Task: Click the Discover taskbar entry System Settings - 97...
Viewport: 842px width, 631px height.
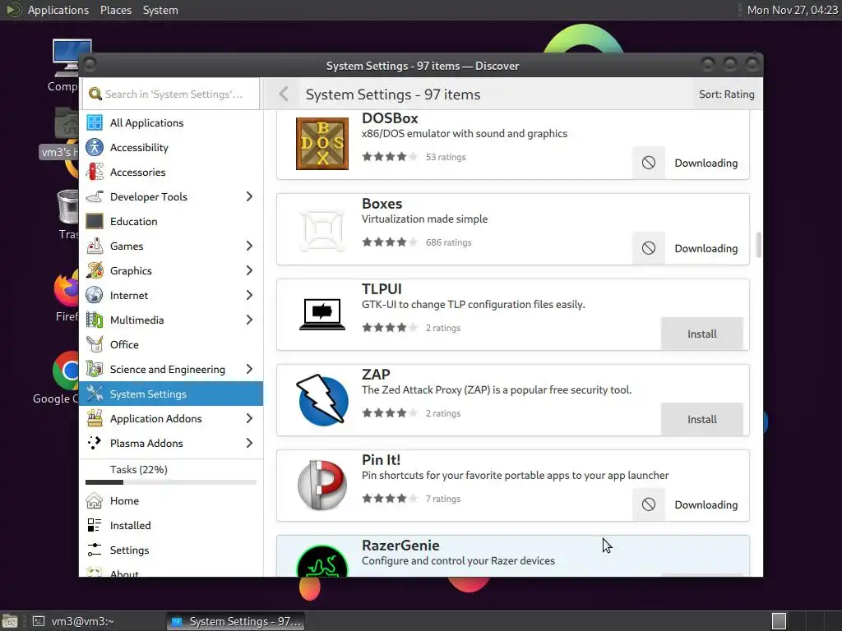Action: 236,621
